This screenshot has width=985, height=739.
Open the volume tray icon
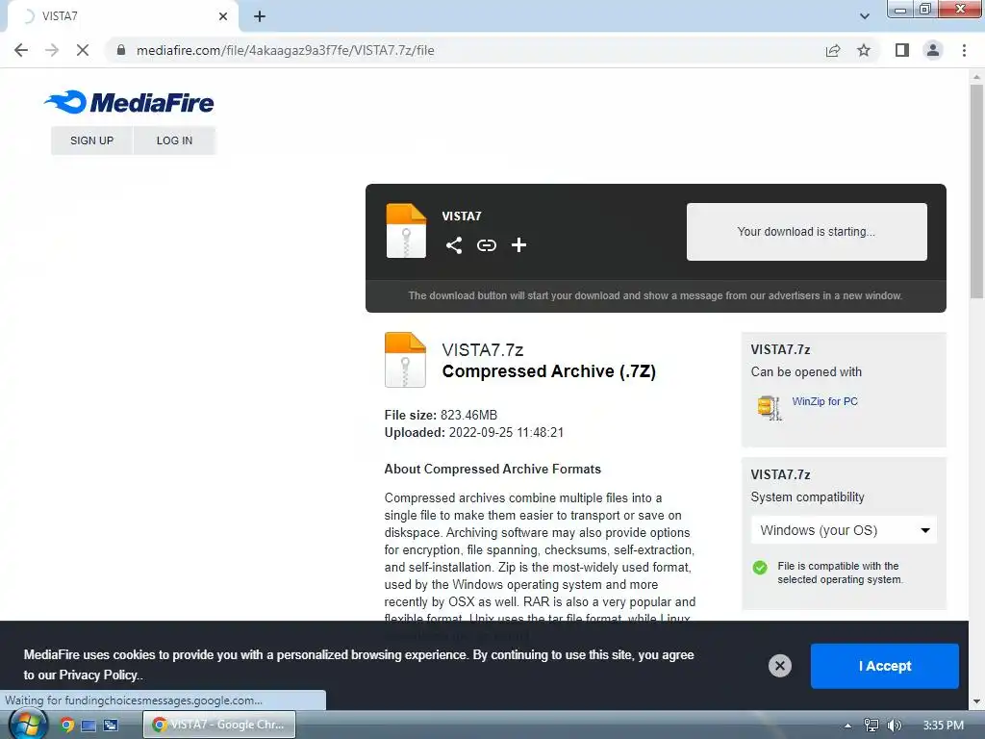[x=895, y=726]
